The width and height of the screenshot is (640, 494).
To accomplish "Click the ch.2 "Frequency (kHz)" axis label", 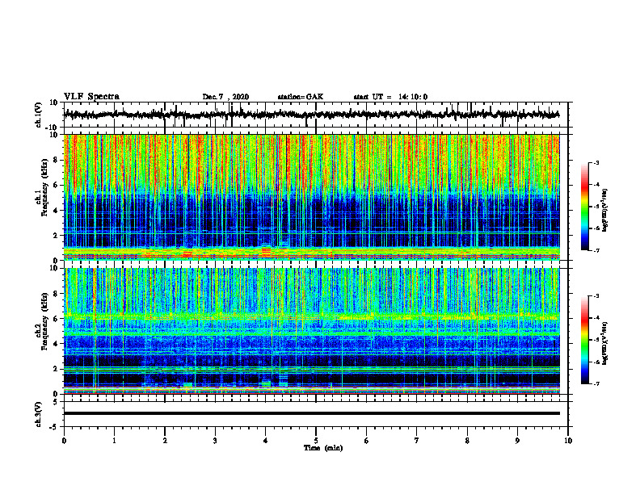I will tap(44, 321).
